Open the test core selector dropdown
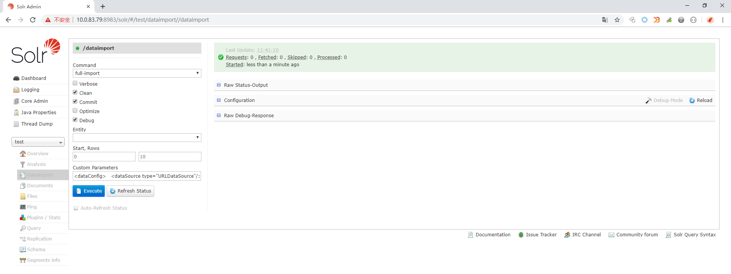Screen dimensions: 731x274 pyautogui.click(x=38, y=142)
